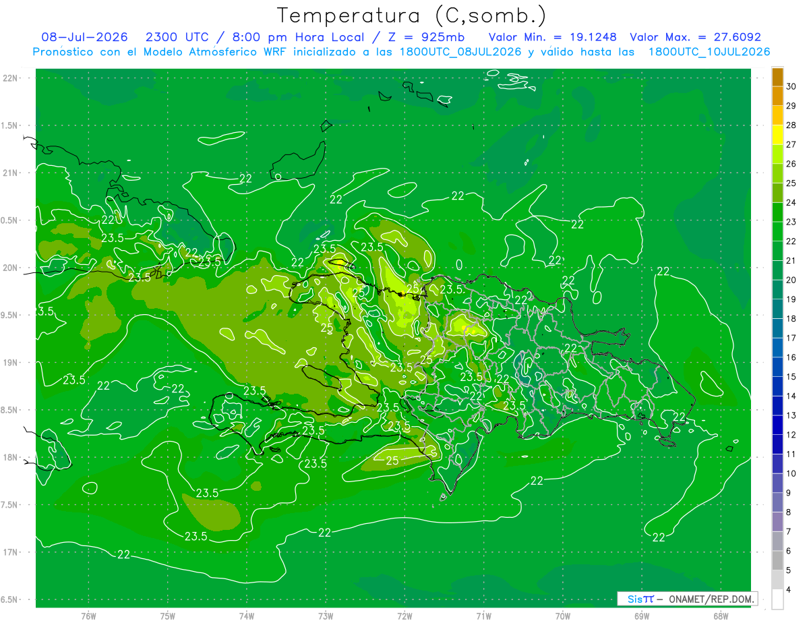The height and width of the screenshot is (625, 809).
Task: Click the white swatch below 4
Action: click(777, 599)
